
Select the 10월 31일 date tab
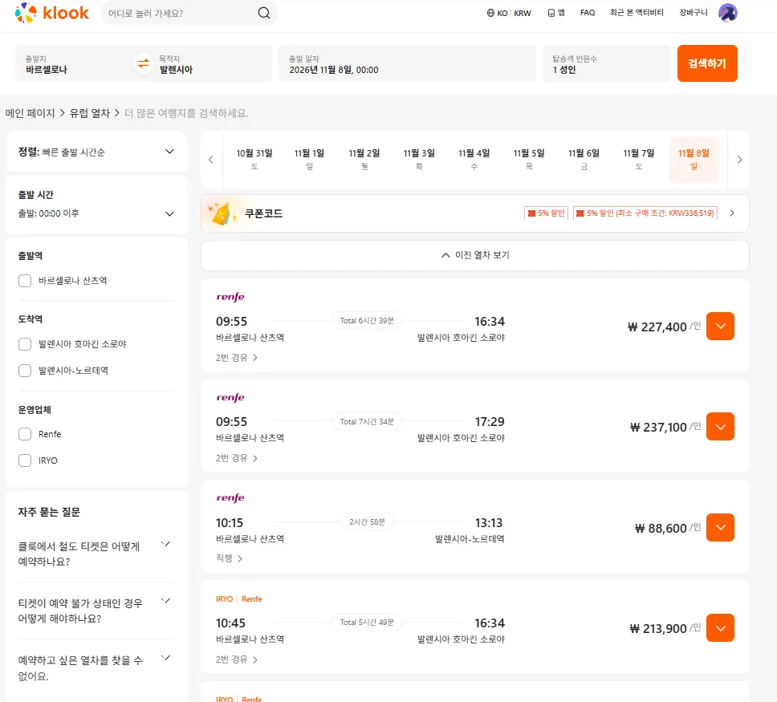click(254, 160)
